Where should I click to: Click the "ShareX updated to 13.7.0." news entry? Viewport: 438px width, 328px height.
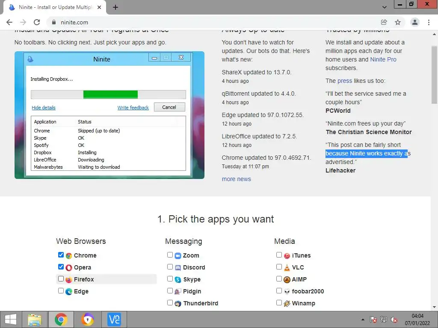coord(257,72)
